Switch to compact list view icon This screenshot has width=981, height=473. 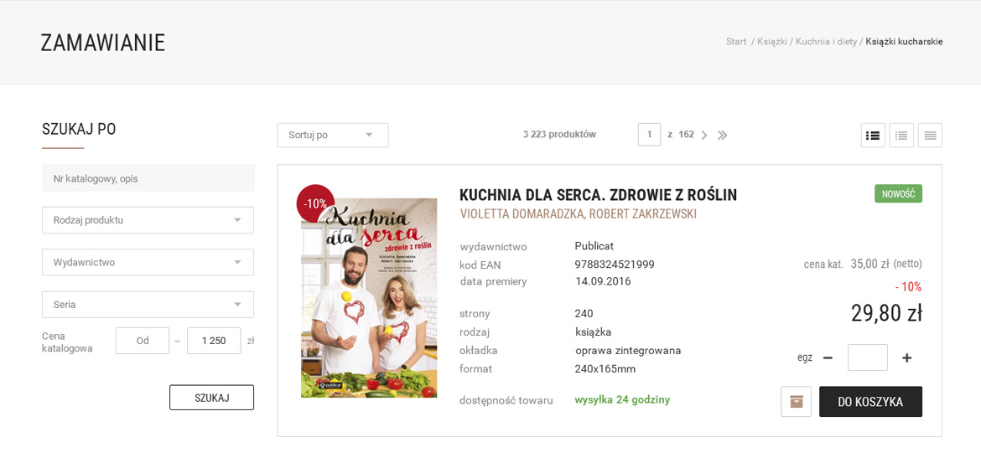coord(901,135)
